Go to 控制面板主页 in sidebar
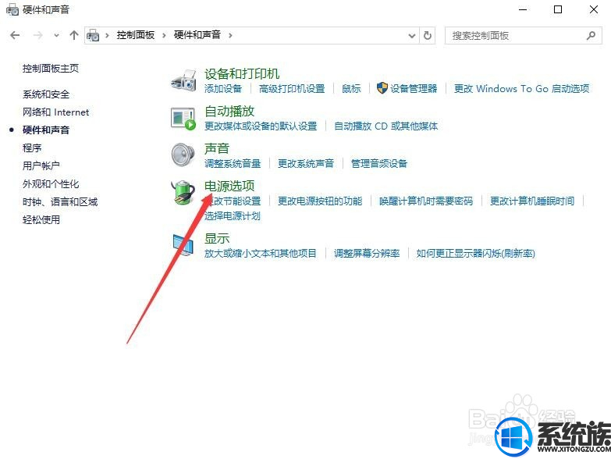 tap(51, 69)
